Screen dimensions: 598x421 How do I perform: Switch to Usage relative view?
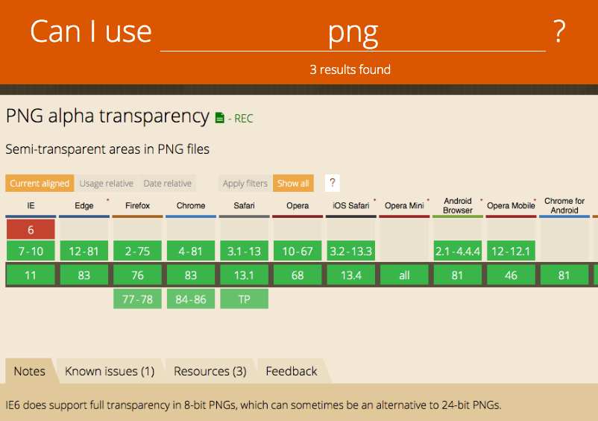pos(106,183)
